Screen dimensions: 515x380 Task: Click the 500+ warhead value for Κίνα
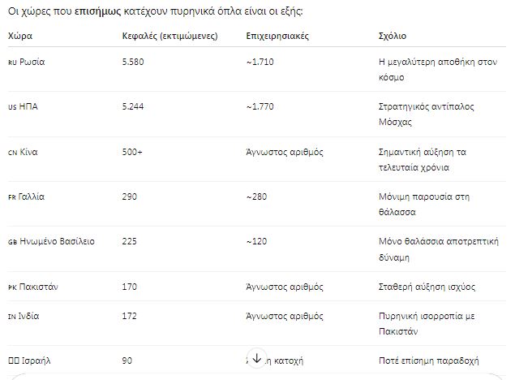tap(132, 153)
